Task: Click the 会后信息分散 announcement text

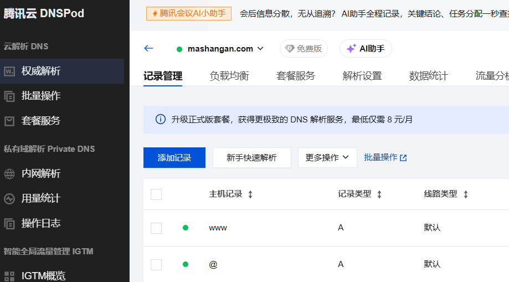Action: pyautogui.click(x=374, y=14)
